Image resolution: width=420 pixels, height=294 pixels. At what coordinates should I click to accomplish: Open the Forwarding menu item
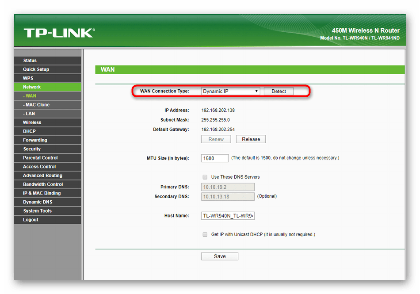tap(48, 140)
